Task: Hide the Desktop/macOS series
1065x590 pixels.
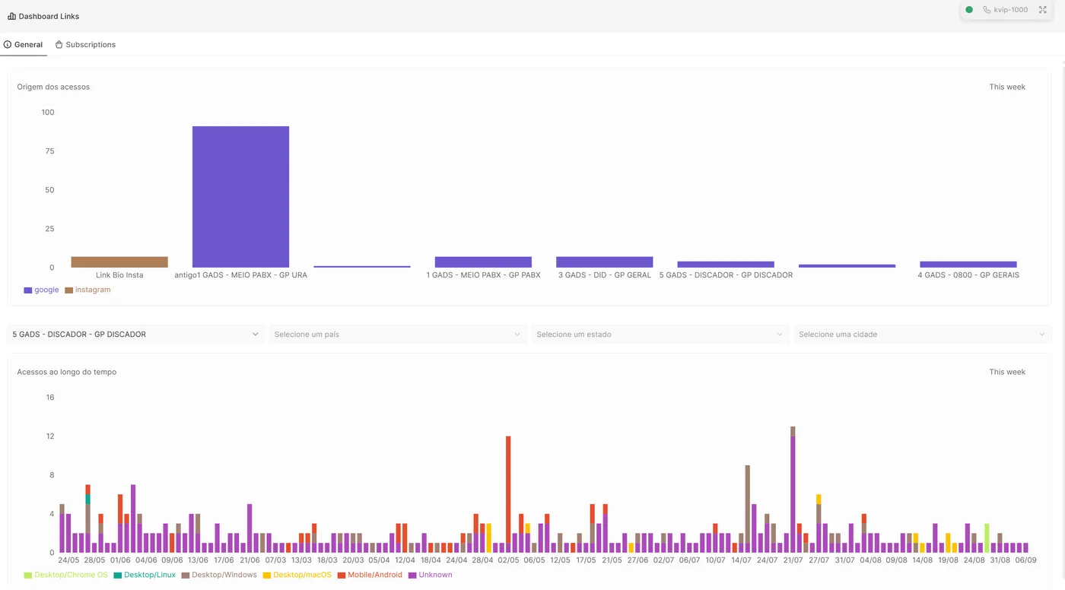Action: coord(297,575)
